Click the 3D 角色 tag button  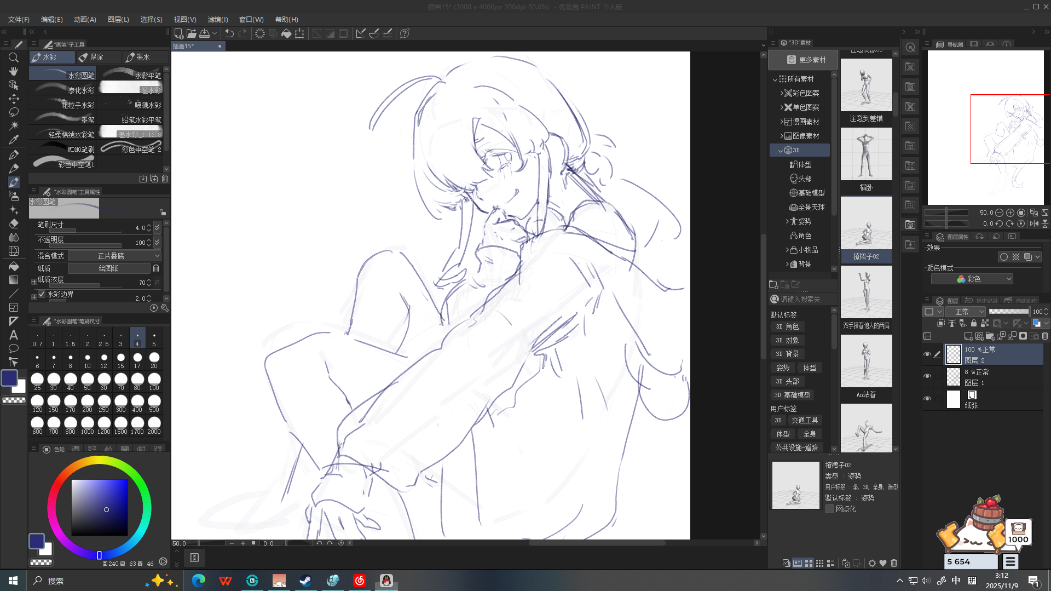787,326
